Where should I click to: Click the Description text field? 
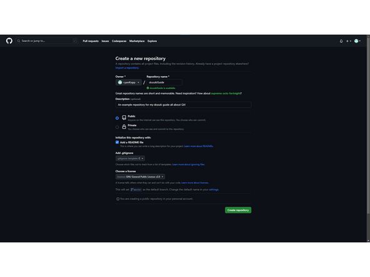[x=183, y=105]
